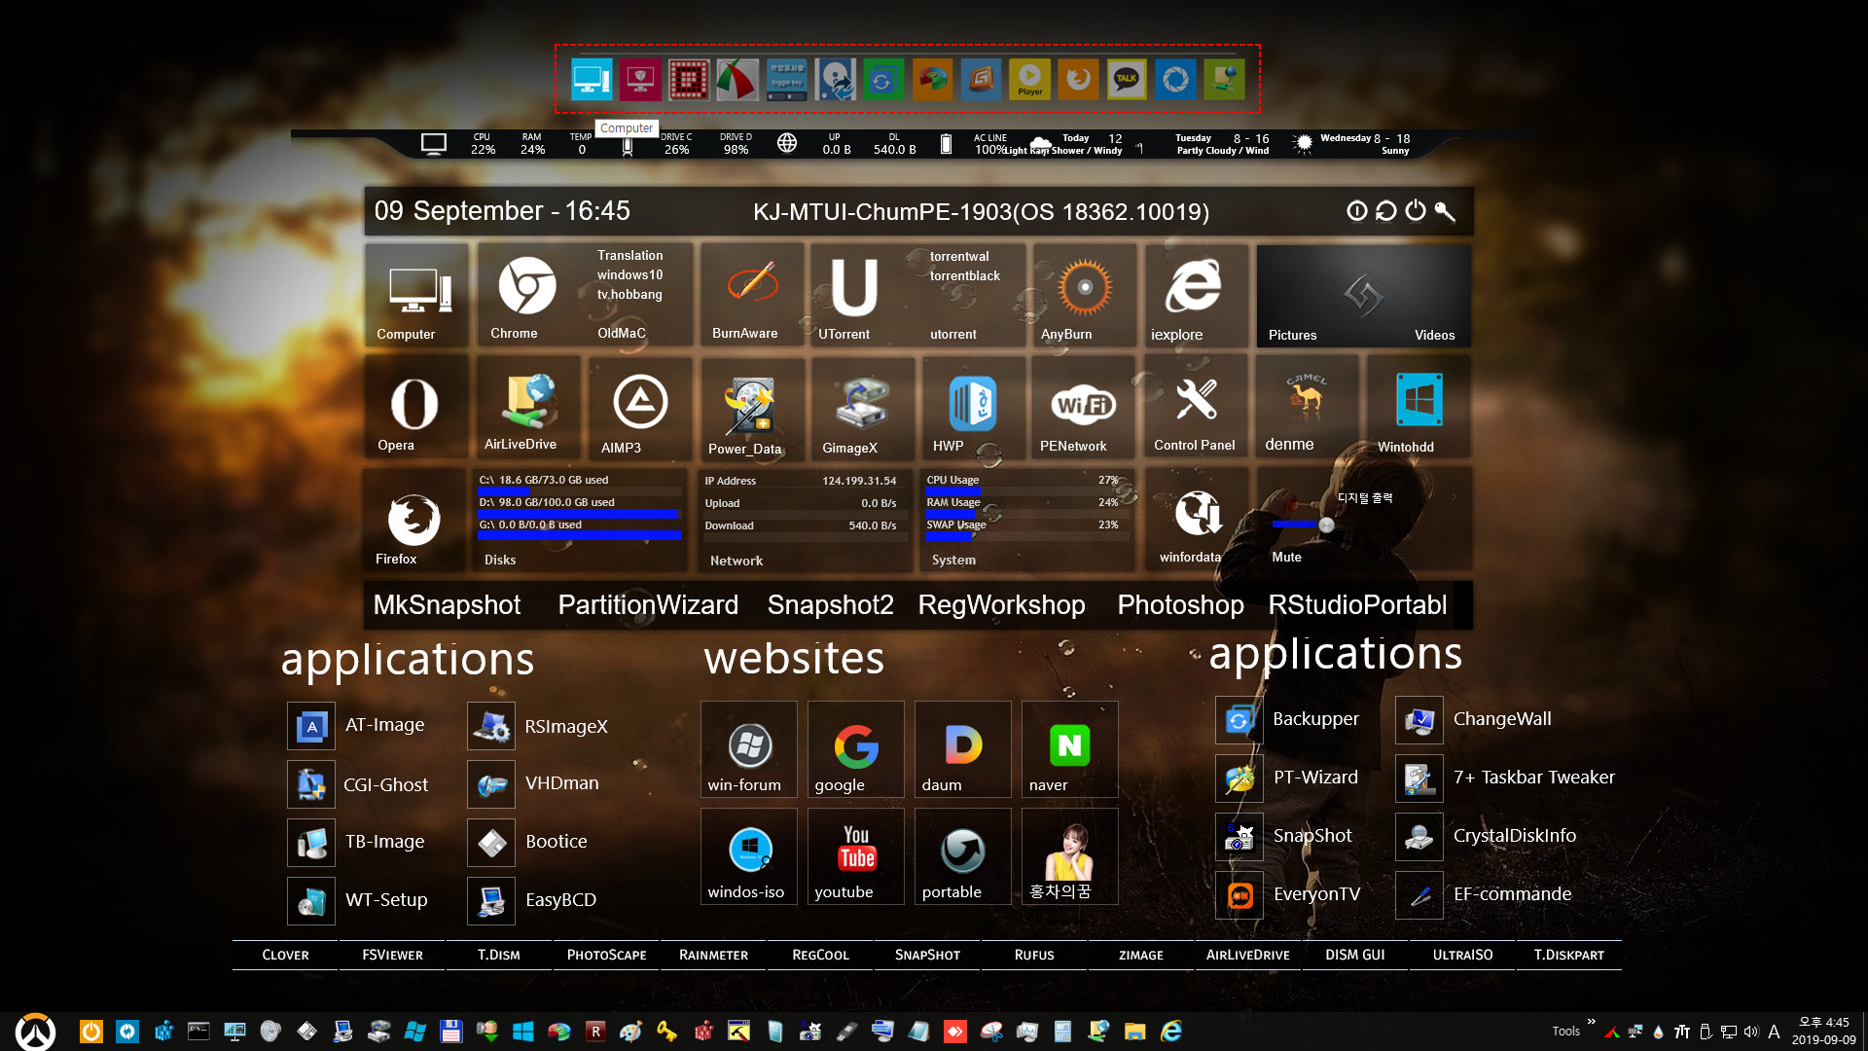Click the refresh icon in header bar
The image size is (1868, 1051).
(x=1386, y=210)
